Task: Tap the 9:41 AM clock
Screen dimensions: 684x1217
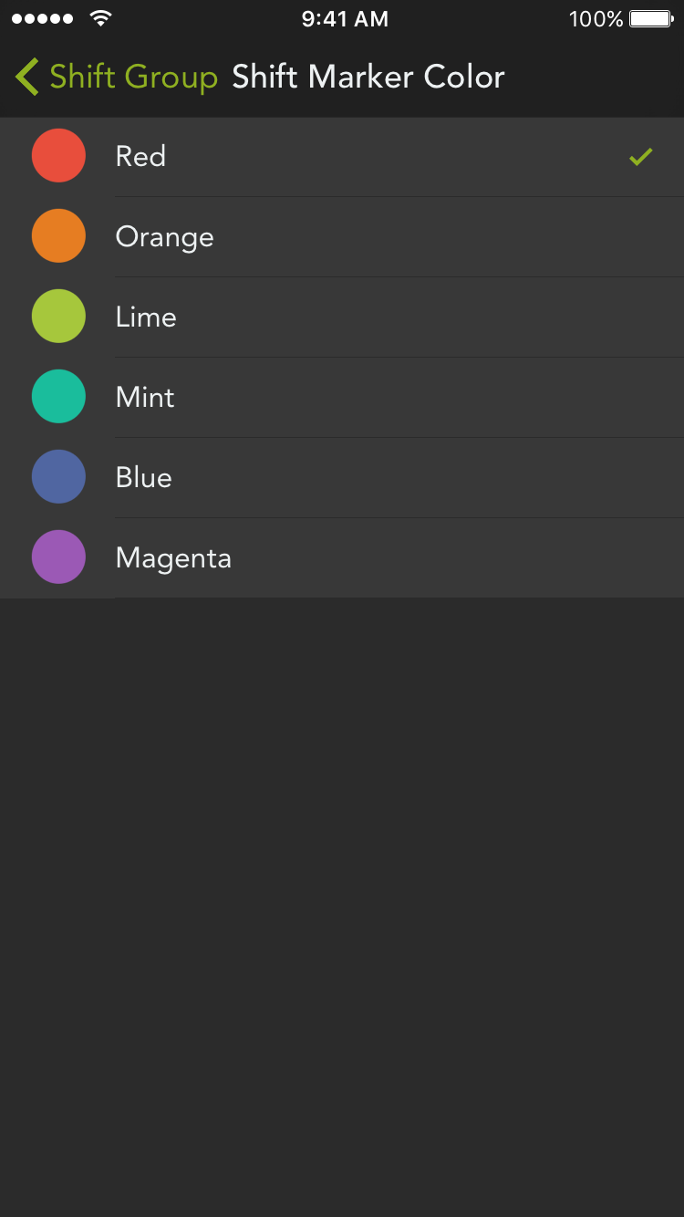Action: pyautogui.click(x=345, y=19)
